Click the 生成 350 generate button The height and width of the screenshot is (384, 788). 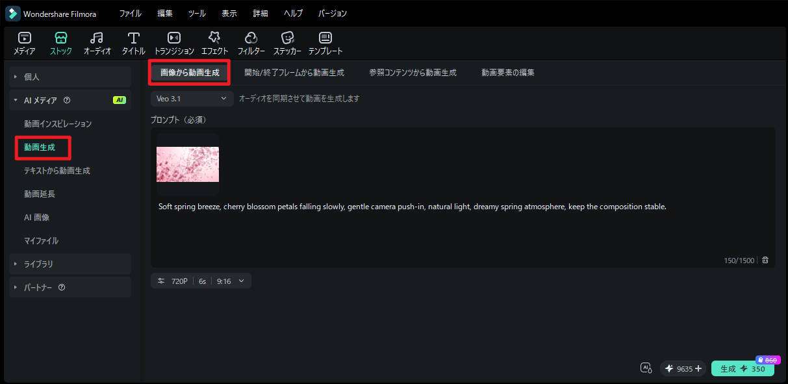click(743, 368)
